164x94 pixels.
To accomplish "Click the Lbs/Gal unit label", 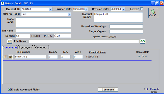I will pyautogui.click(x=36, y=36).
